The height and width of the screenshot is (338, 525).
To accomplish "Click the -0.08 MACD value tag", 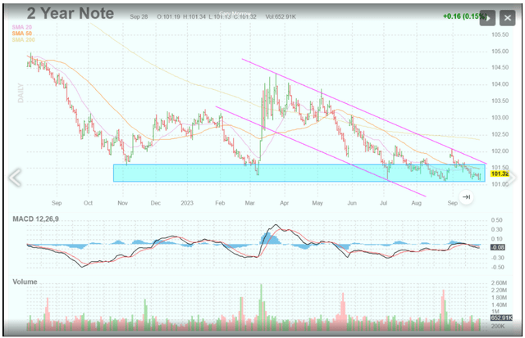I will tap(498, 247).
